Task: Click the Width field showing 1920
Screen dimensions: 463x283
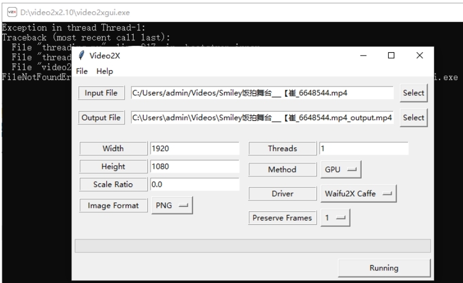Action: click(x=195, y=148)
